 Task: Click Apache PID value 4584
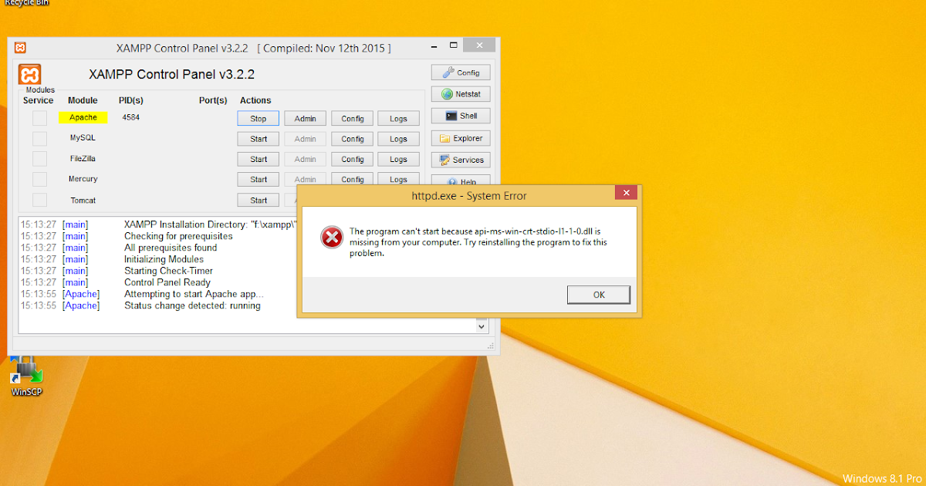pos(130,117)
